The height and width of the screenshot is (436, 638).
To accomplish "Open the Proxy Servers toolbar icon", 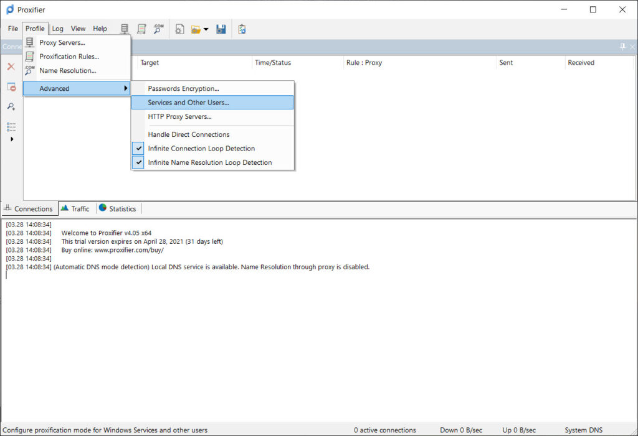I will click(x=125, y=29).
